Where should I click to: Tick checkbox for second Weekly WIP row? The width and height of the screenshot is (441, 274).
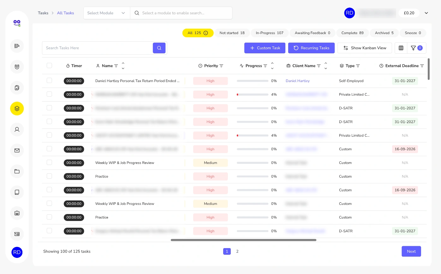click(49, 203)
